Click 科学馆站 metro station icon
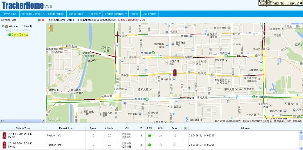Viewport: 303px width, 150px height. click(x=254, y=97)
